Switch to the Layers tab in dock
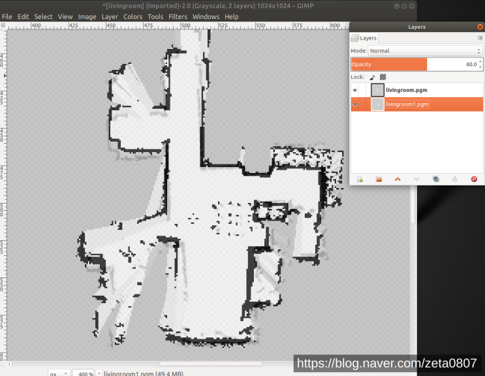The width and height of the screenshot is (485, 376). click(x=364, y=38)
